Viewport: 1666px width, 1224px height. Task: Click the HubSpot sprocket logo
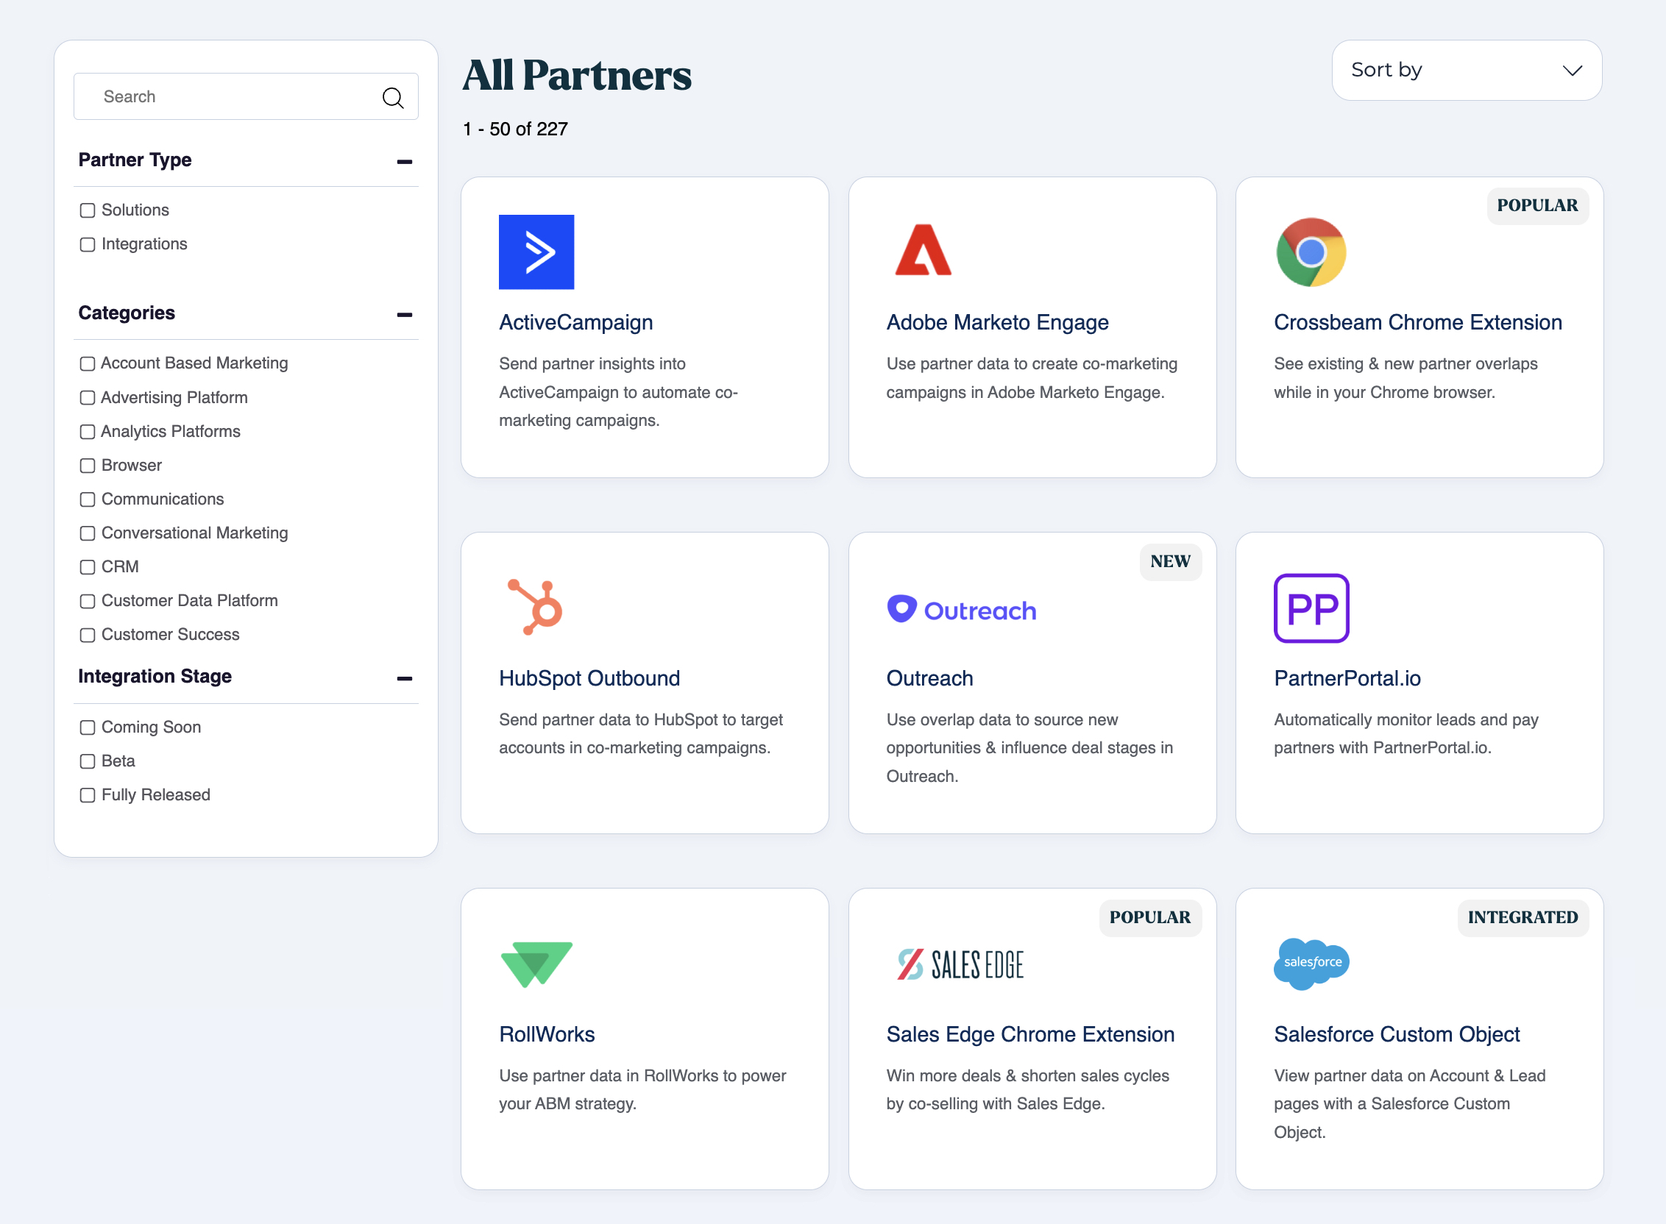coord(532,608)
